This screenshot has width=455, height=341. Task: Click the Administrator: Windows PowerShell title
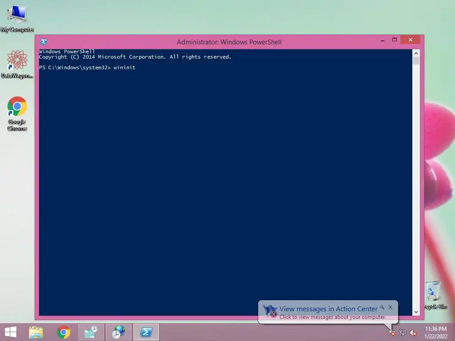229,42
